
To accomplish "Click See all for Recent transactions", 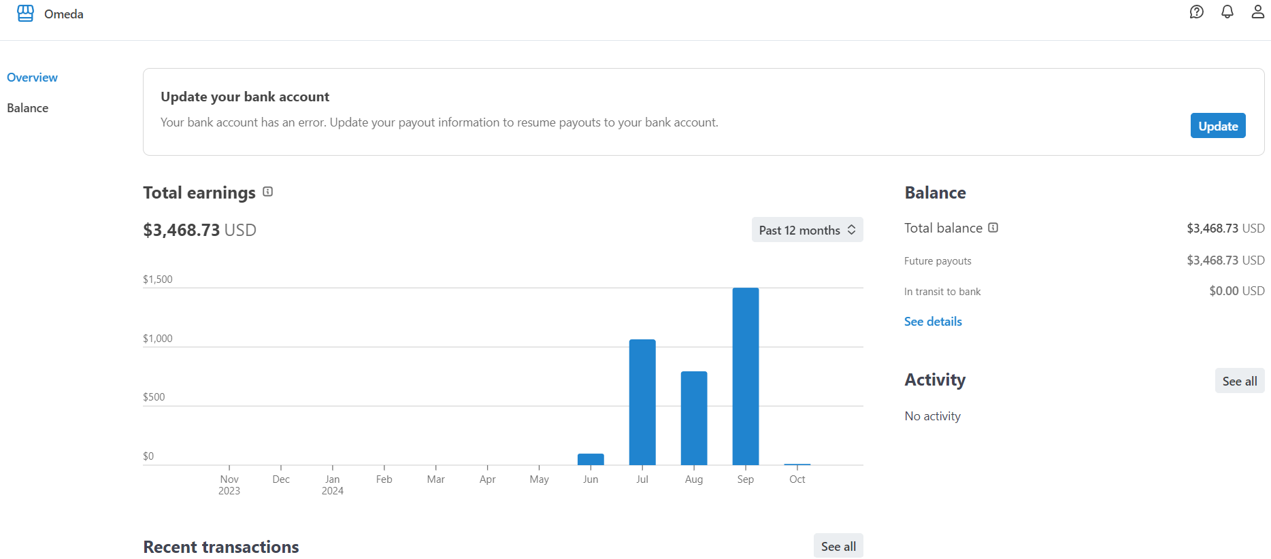I will coord(838,546).
